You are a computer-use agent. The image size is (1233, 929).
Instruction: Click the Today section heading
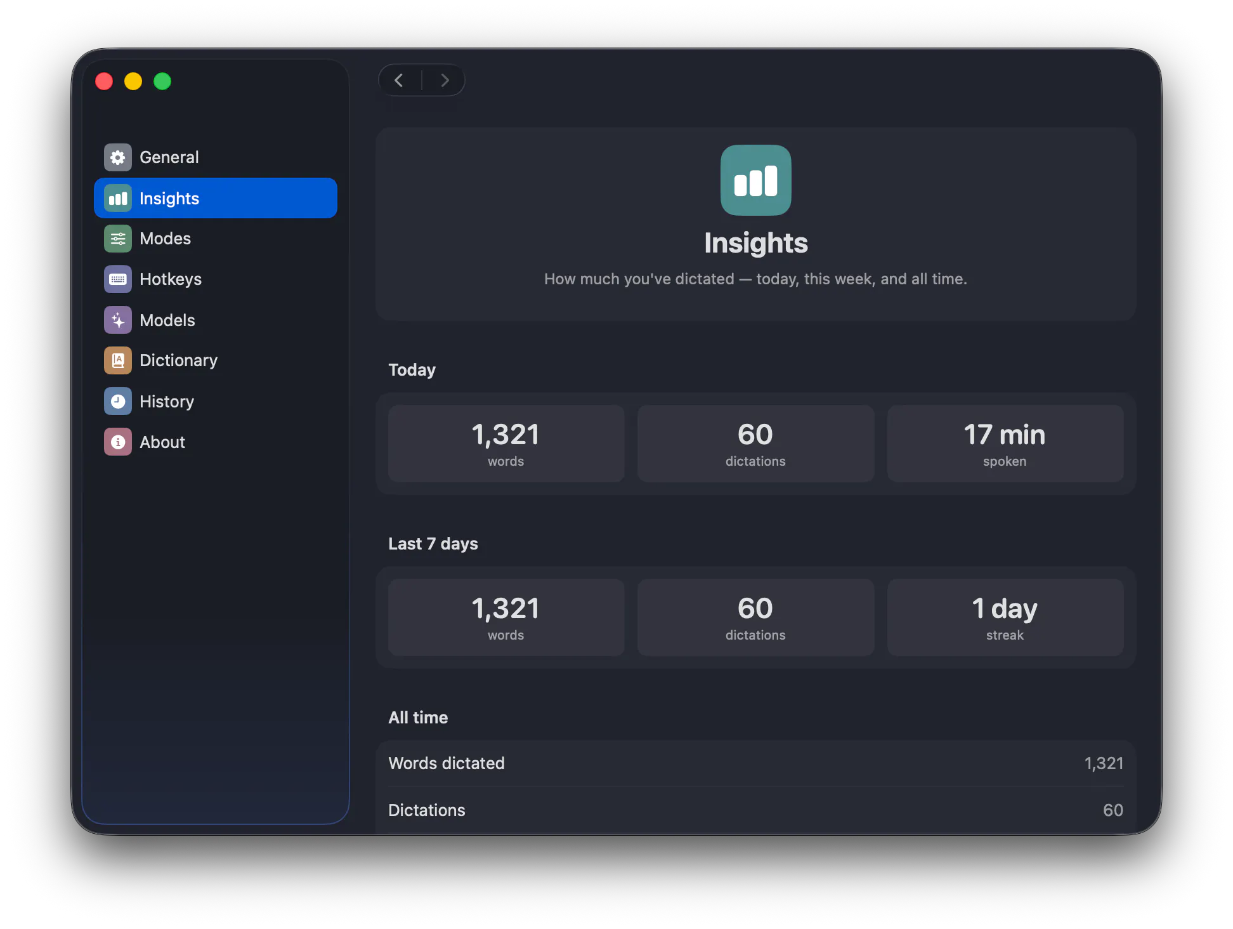(412, 370)
